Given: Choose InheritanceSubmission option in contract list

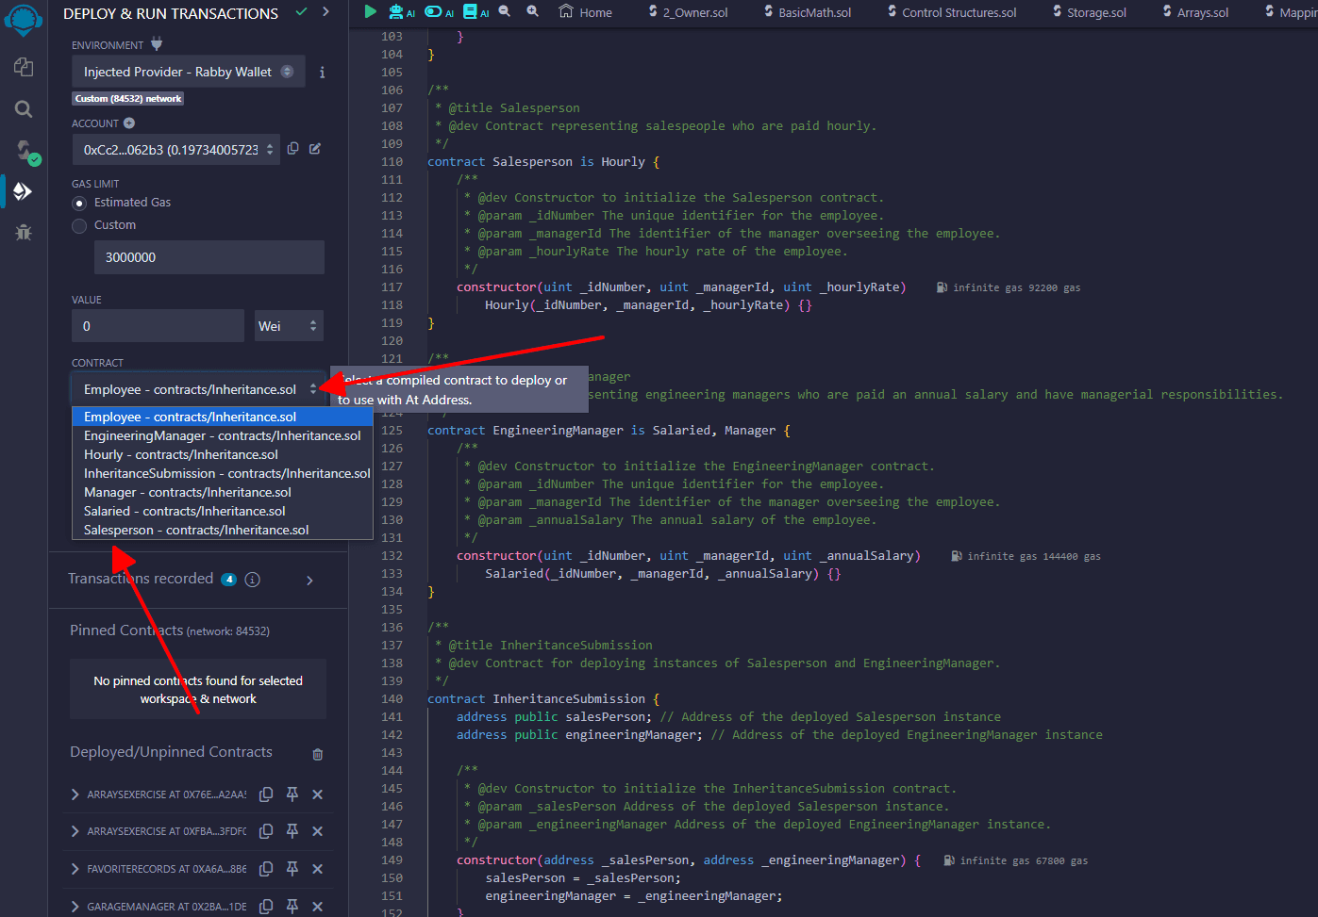Looking at the screenshot, I should click(x=223, y=473).
